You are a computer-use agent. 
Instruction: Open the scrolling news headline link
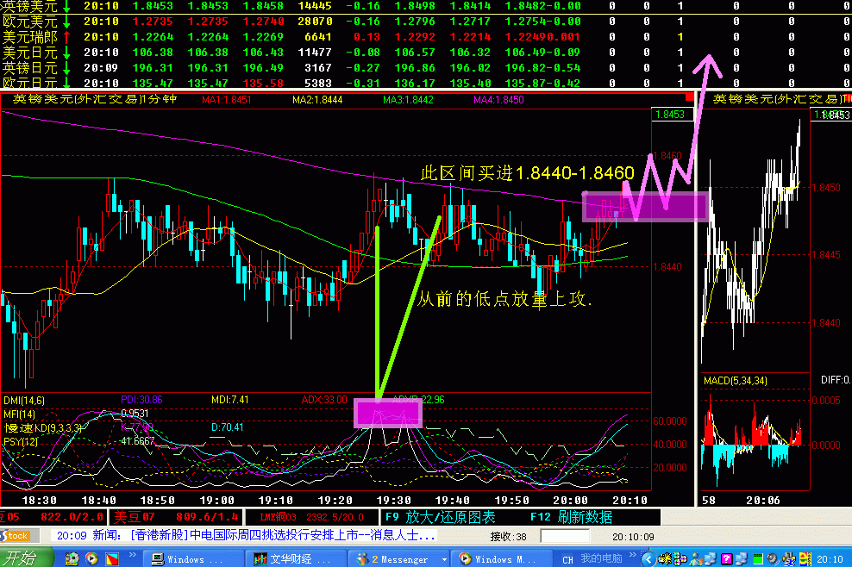pos(283,535)
